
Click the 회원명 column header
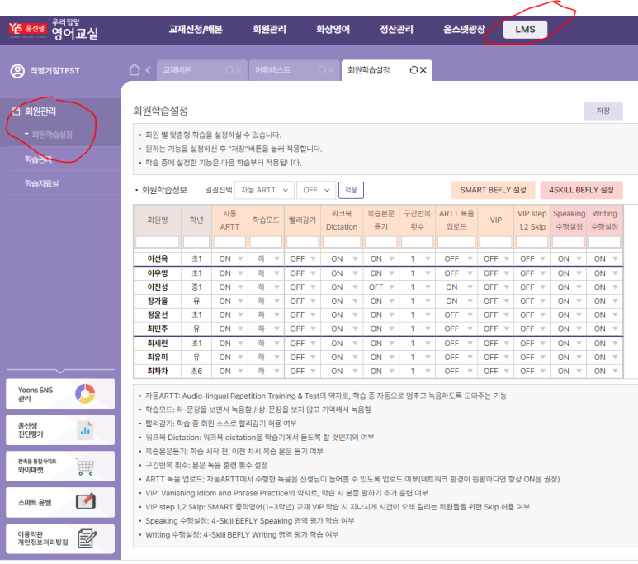click(x=158, y=220)
